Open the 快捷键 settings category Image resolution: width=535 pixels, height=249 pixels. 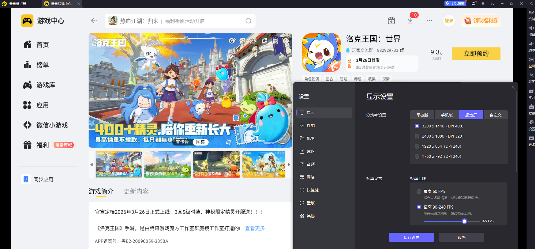pyautogui.click(x=324, y=190)
